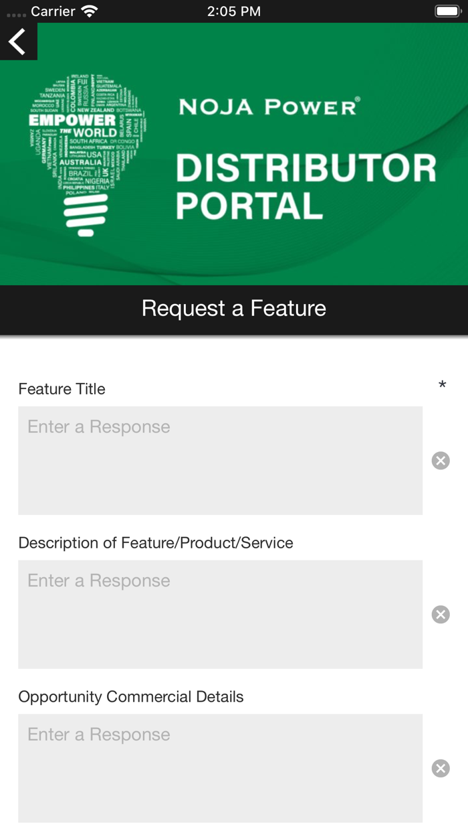Select the Request a Feature header bar
The height and width of the screenshot is (833, 468).
coord(234,309)
